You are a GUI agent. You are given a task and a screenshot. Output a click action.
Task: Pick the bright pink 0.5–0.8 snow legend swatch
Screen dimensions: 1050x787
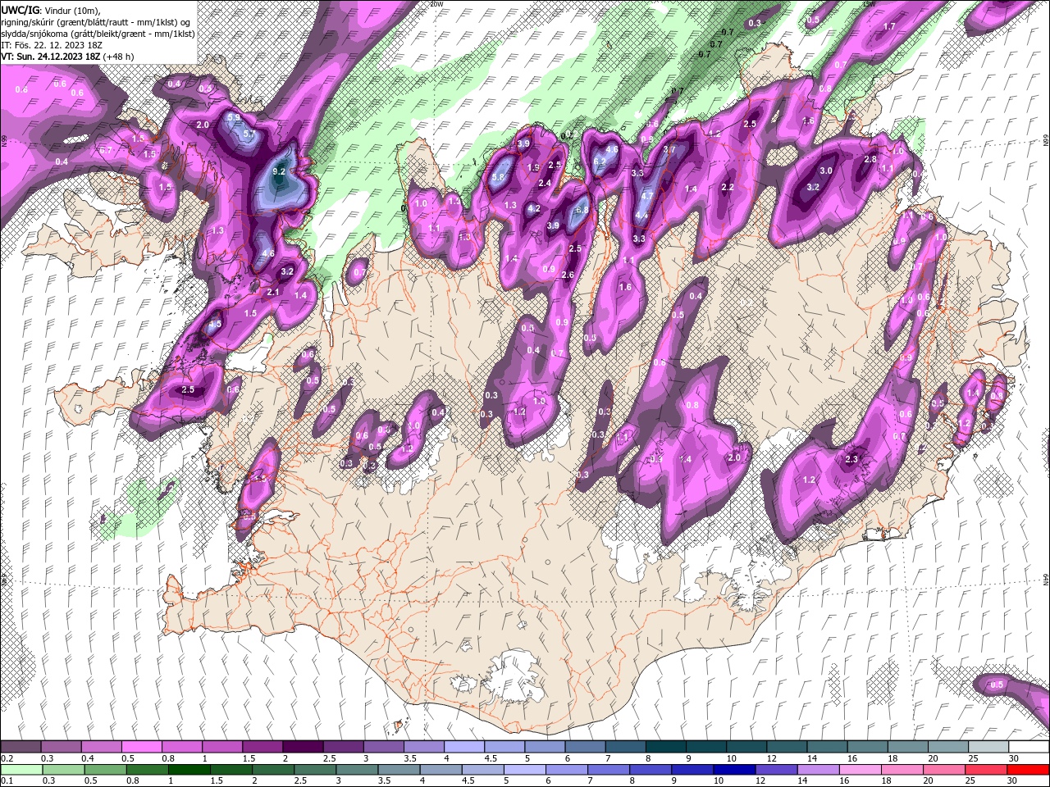[x=141, y=747]
